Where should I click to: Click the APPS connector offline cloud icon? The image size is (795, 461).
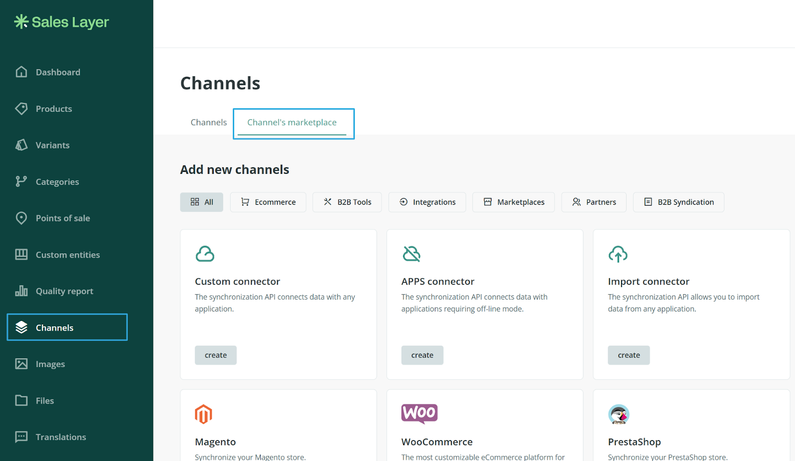click(411, 254)
